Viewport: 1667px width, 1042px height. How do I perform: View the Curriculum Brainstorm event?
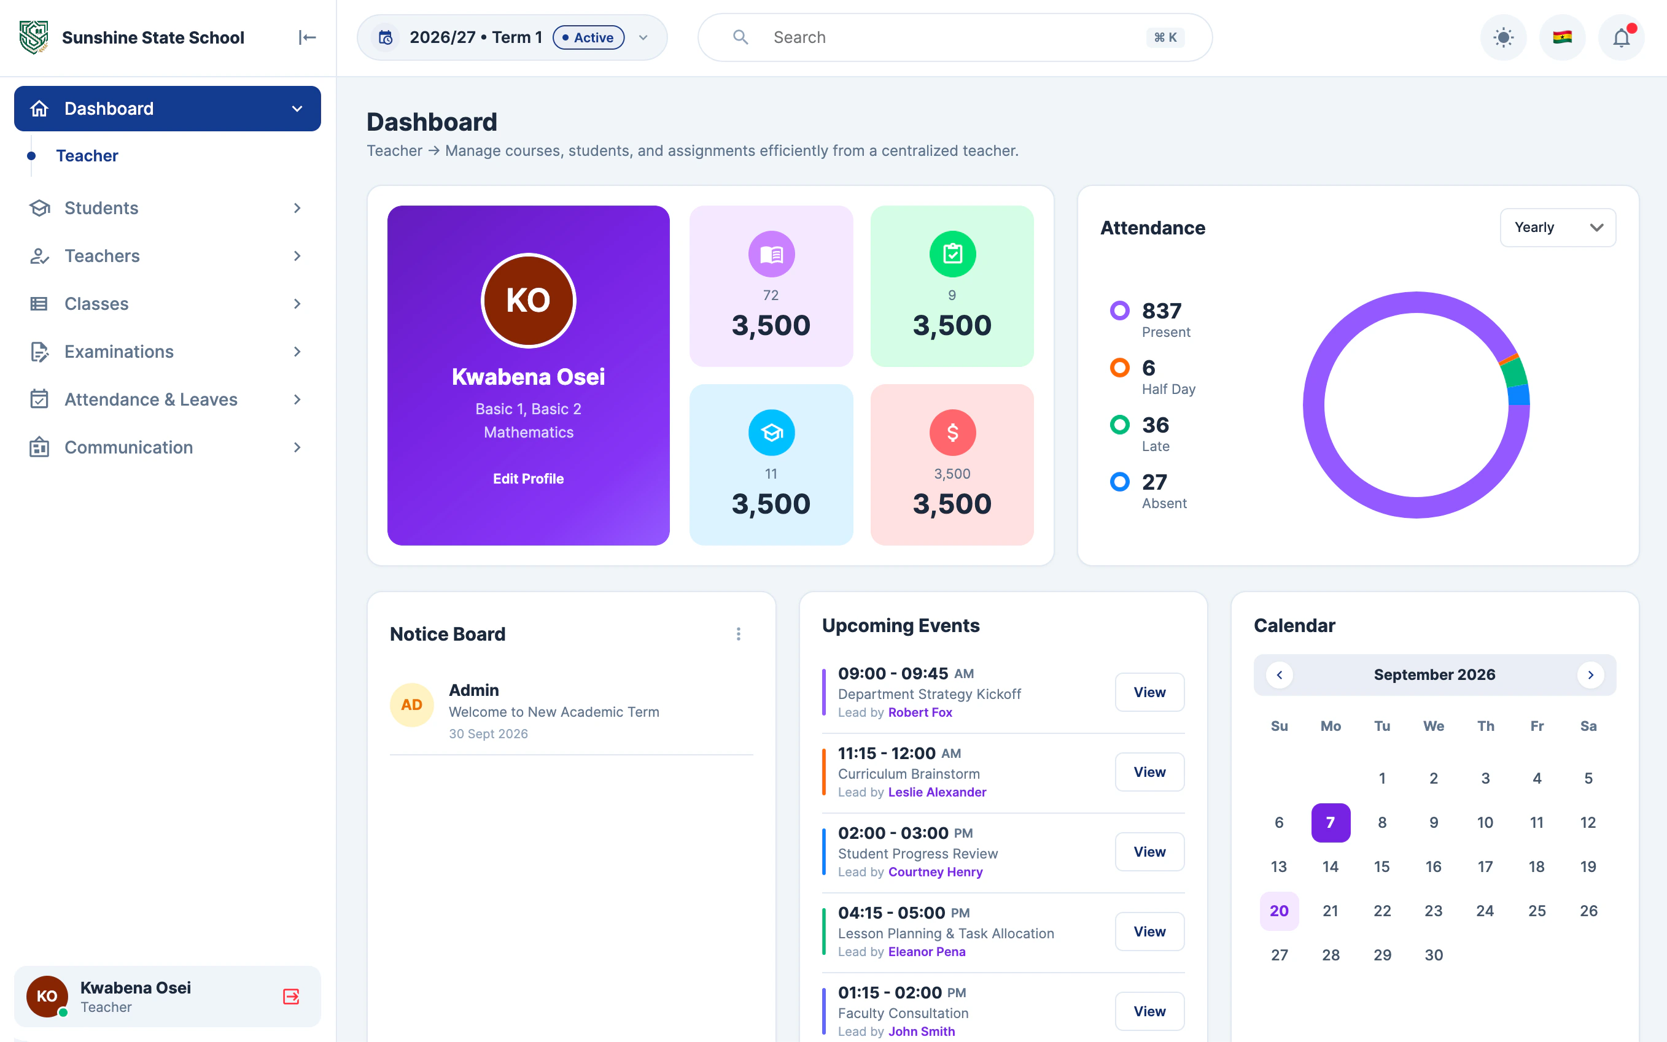click(1149, 772)
